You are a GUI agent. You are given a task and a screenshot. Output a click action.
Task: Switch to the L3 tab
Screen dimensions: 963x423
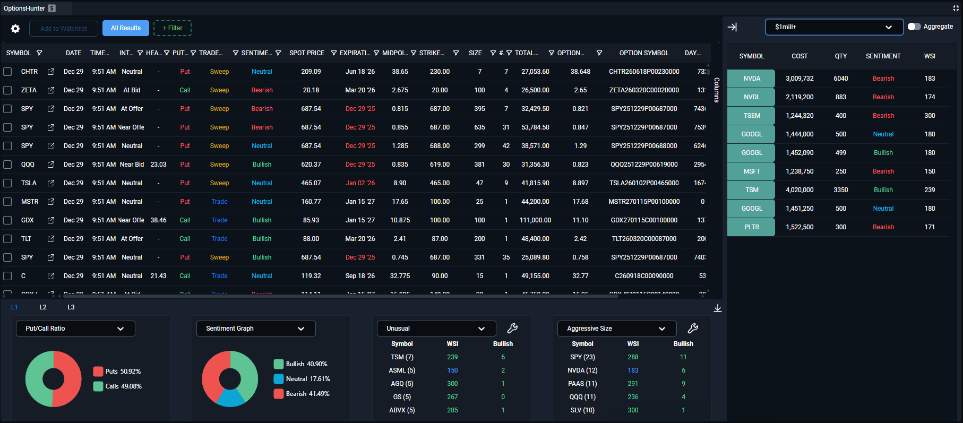coord(71,307)
